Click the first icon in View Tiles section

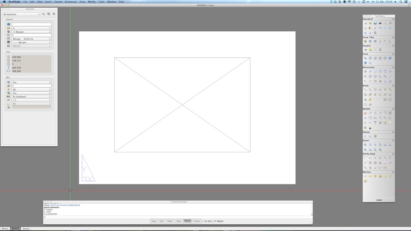(x=365, y=41)
